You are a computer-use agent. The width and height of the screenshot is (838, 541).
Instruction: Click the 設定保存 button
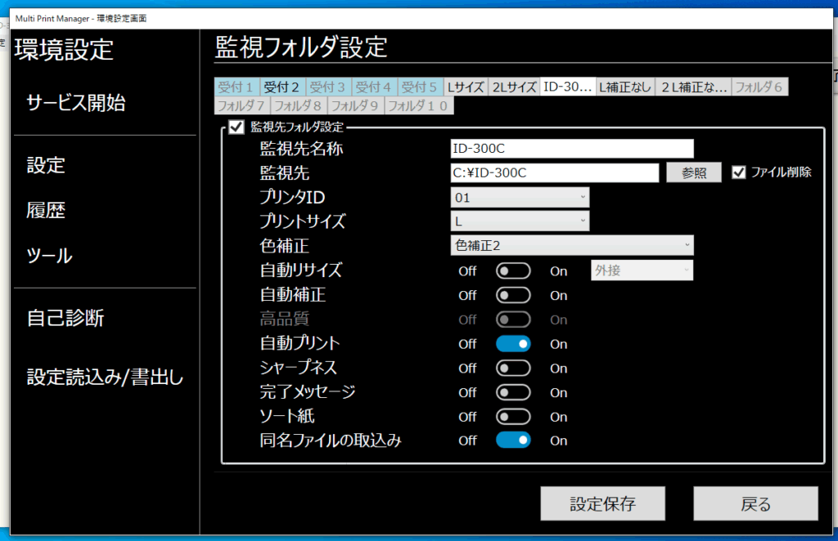pos(602,503)
